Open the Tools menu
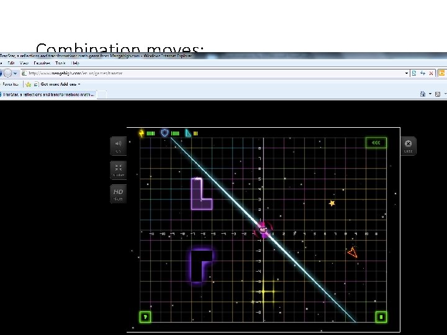This screenshot has height=335, width=447. click(60, 63)
